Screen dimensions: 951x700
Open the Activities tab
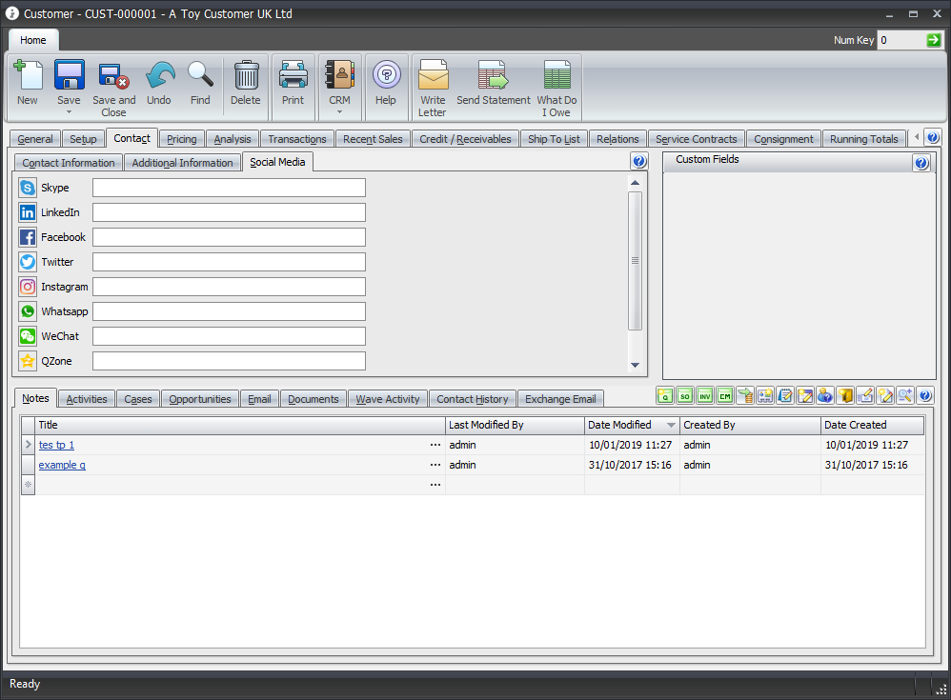pyautogui.click(x=87, y=399)
